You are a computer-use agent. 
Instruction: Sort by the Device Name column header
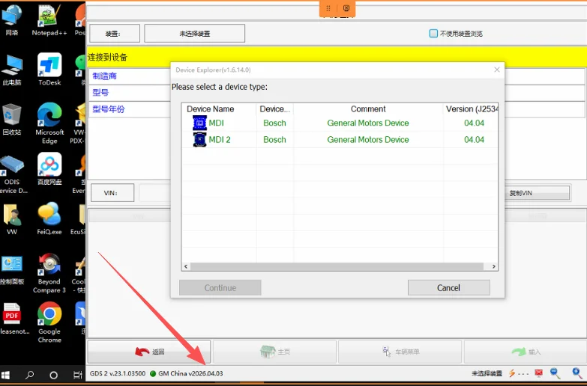click(219, 108)
